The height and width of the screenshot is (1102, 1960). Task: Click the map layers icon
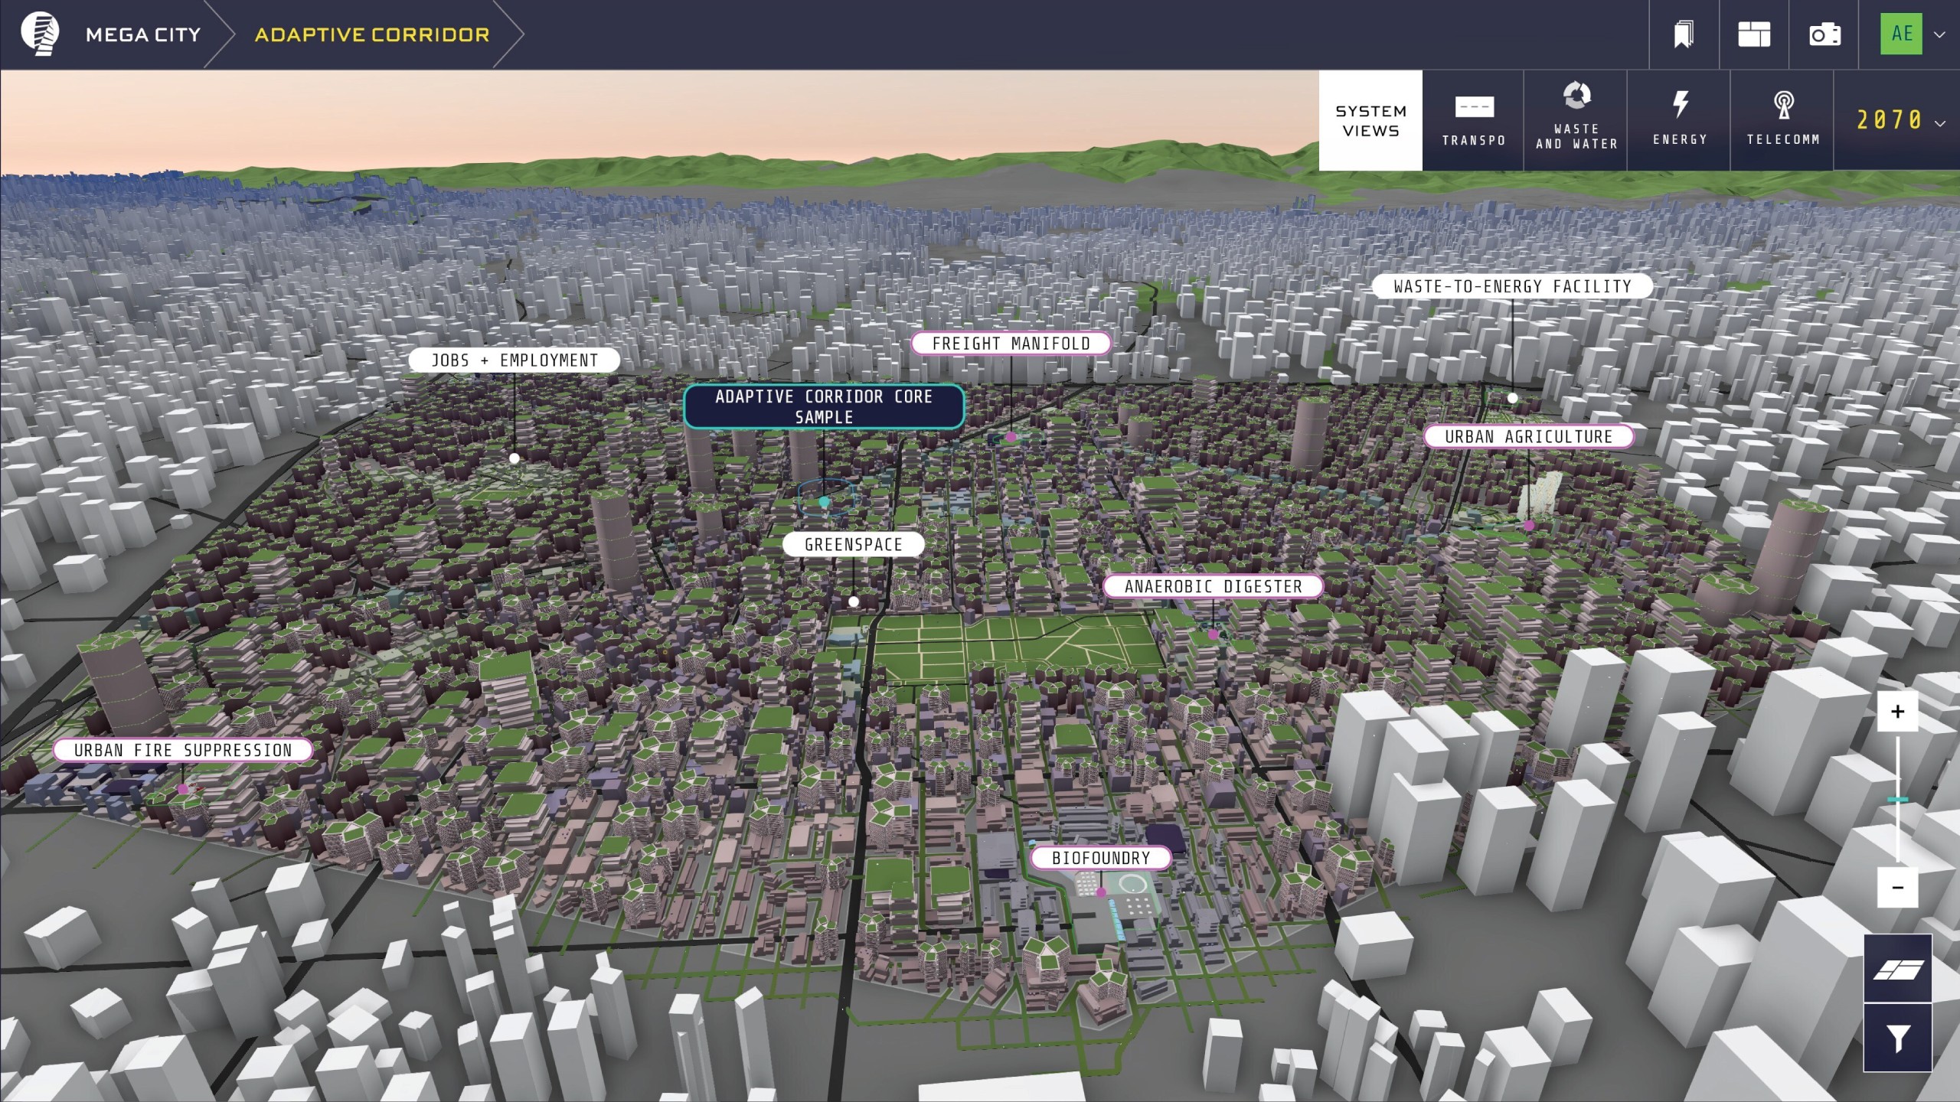(1897, 970)
